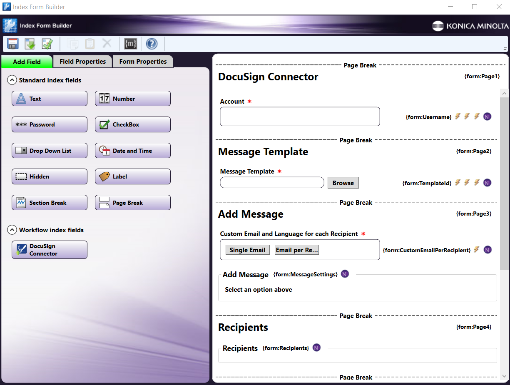
Task: Click the {form:Page3} tag
Action: (474, 214)
